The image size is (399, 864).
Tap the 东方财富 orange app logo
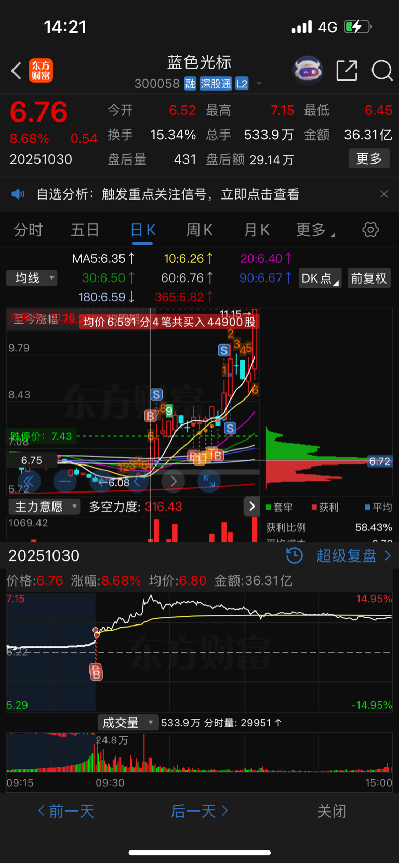41,71
